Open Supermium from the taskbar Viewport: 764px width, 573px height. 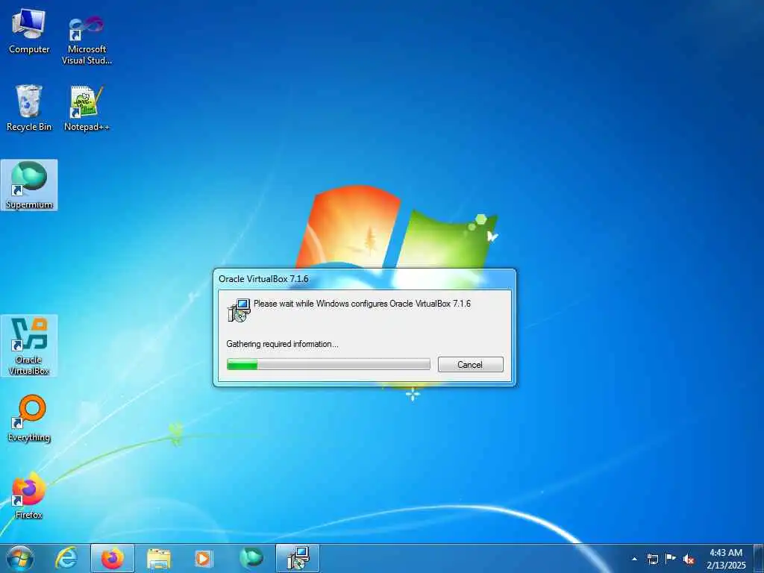251,559
